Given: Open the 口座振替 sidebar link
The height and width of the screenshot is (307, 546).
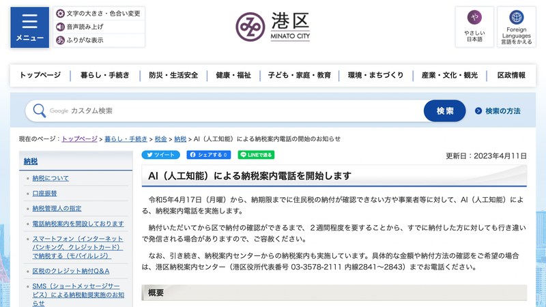Looking at the screenshot, I should 44,193.
